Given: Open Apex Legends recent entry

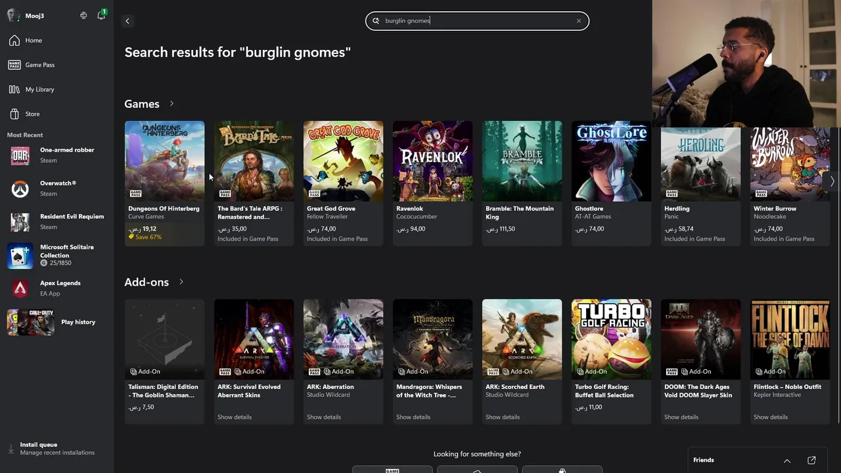Looking at the screenshot, I should pyautogui.click(x=57, y=288).
